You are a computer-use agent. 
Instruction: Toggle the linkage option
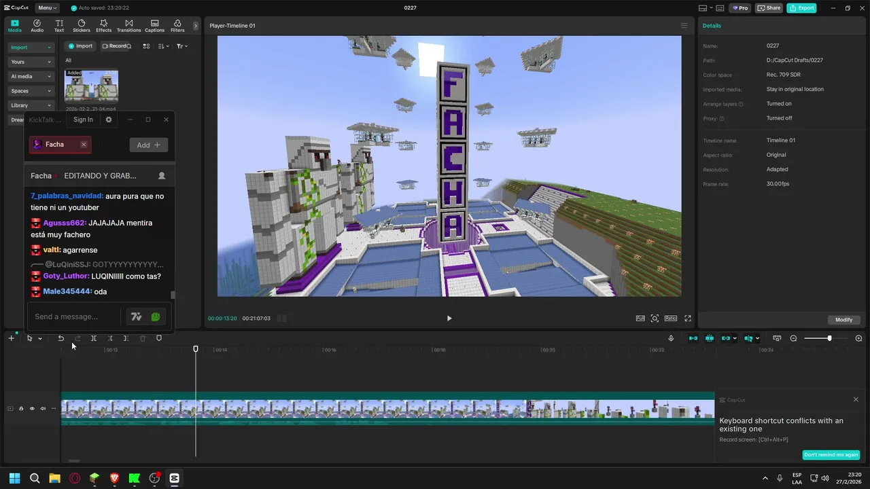point(726,338)
